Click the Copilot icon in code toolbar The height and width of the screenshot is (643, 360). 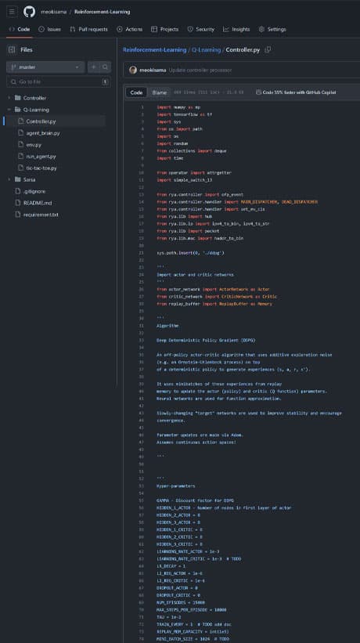pos(258,92)
